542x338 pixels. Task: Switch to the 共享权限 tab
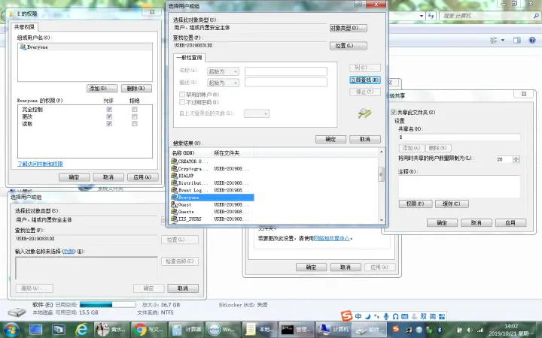click(24, 27)
